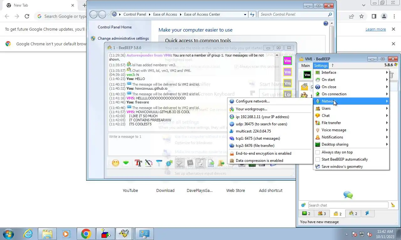
Task: Click ip: 192.168.1.11 entry
Action: pyautogui.click(x=270, y=117)
